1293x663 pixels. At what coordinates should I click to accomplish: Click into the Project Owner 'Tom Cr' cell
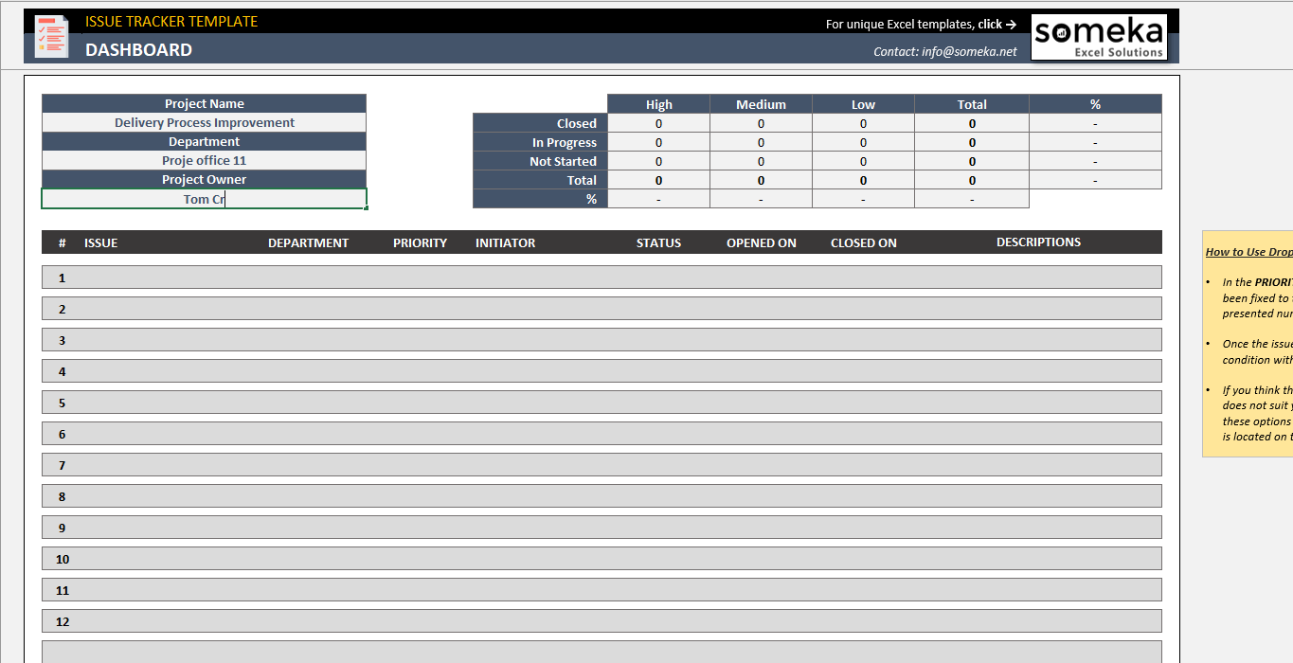204,199
